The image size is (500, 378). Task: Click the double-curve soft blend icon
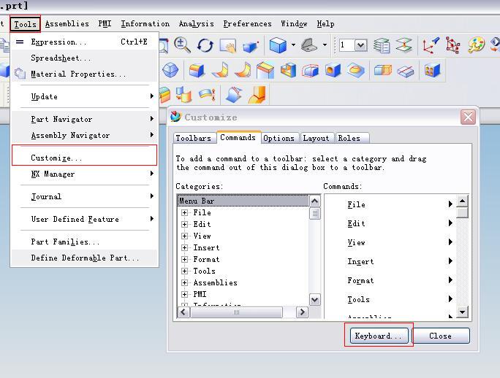pyautogui.click(x=243, y=70)
